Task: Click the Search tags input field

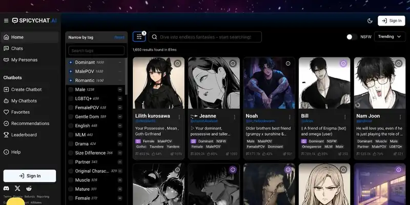Action: pyautogui.click(x=96, y=50)
